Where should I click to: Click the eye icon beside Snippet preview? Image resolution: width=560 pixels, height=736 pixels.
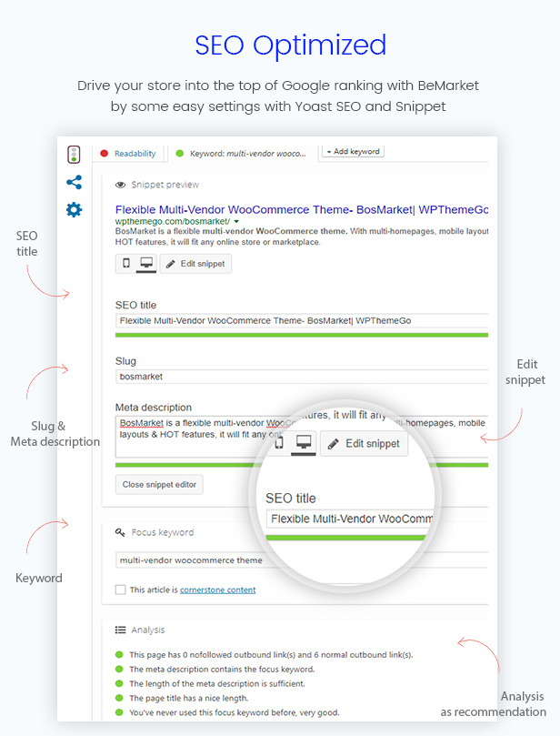[x=120, y=185]
